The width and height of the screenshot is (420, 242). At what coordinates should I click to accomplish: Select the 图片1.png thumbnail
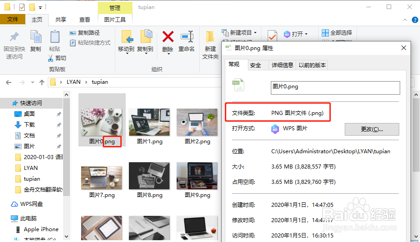click(149, 122)
